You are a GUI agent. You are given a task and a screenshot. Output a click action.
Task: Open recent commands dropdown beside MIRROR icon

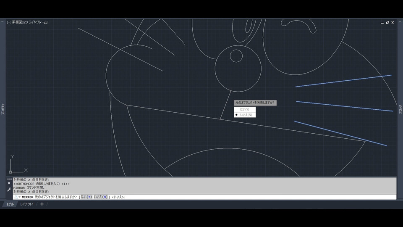point(20,197)
